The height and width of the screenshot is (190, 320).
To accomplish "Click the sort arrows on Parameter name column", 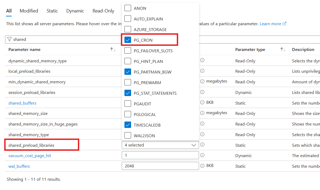I will (113, 49).
